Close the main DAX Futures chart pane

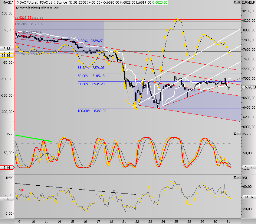click(239, 2)
